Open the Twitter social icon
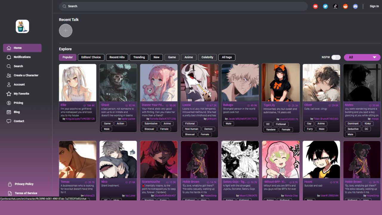This screenshot has height=215, width=382. pyautogui.click(x=325, y=6)
